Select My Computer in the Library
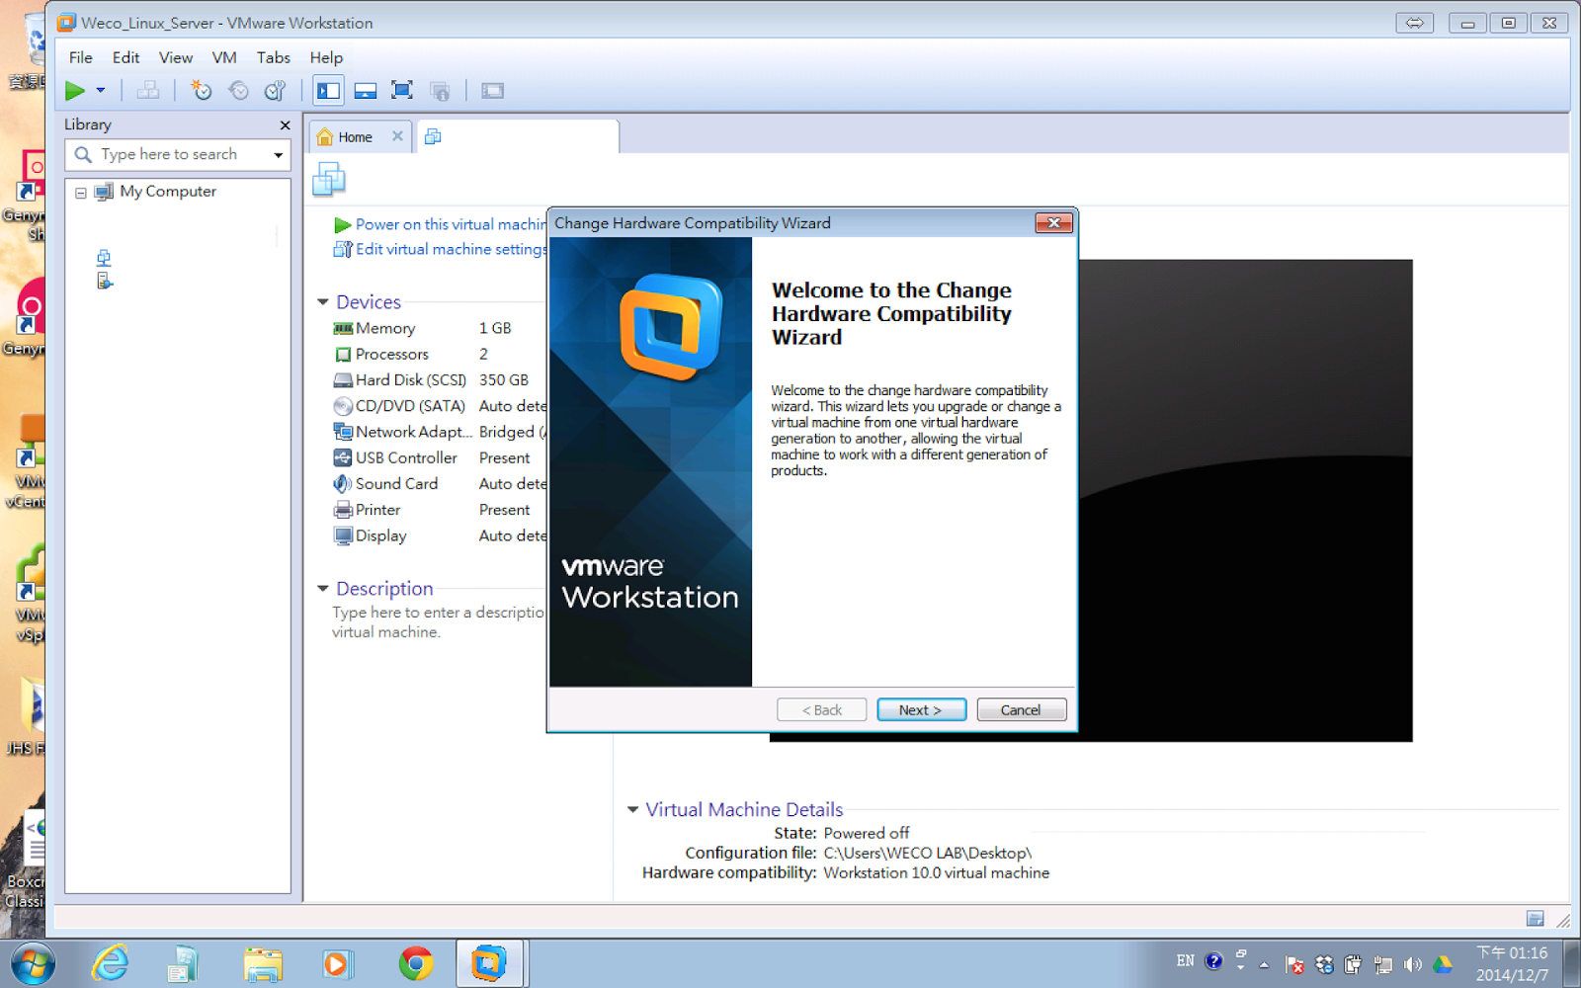 pos(168,192)
